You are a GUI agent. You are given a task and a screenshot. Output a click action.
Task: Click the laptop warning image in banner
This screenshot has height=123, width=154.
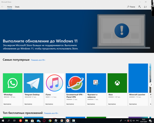click(121, 31)
